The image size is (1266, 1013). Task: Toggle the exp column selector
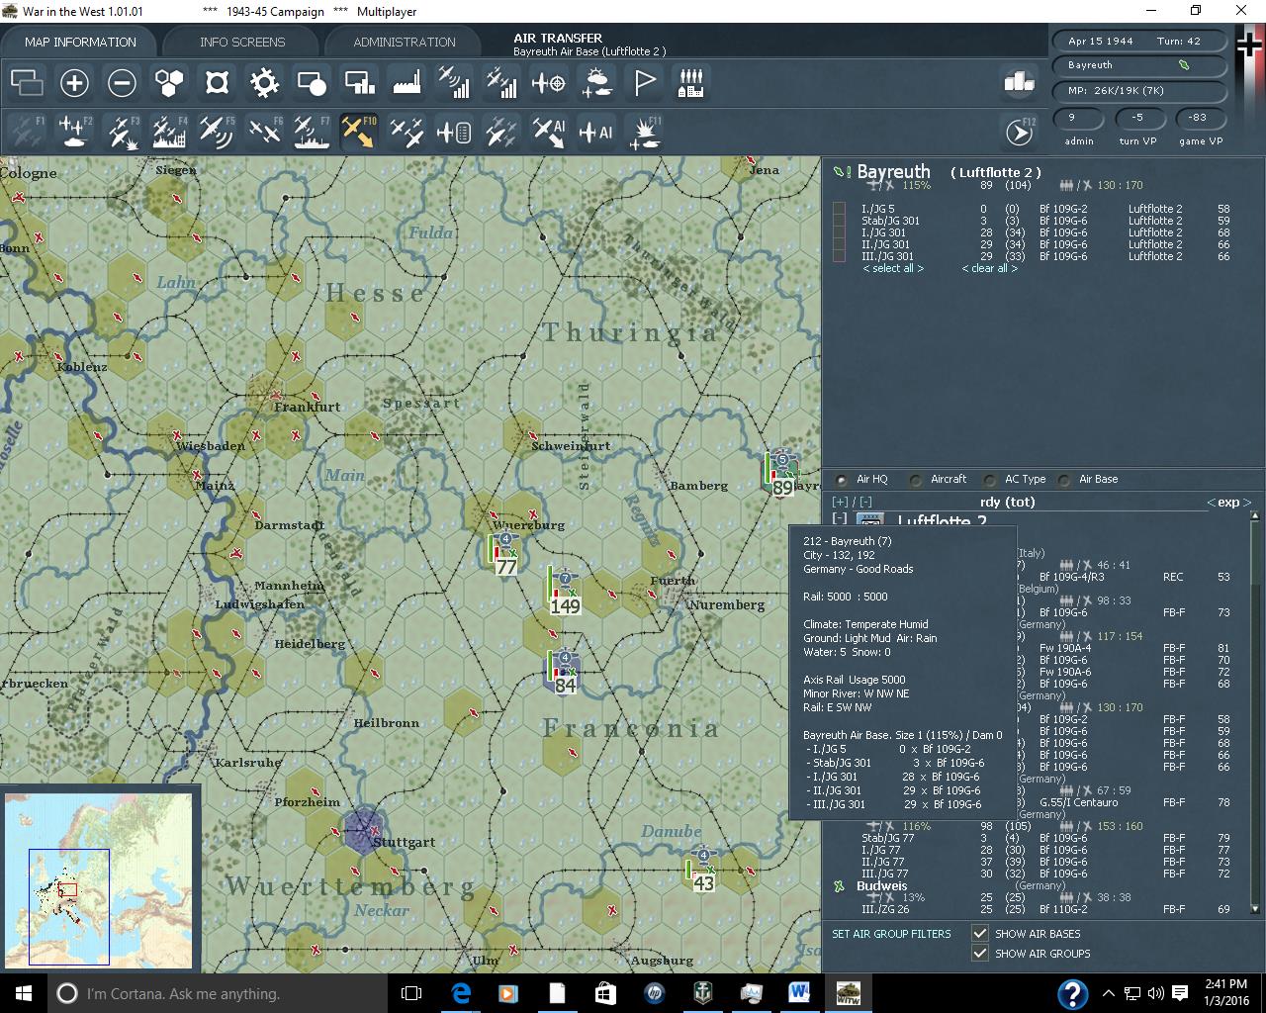(x=1228, y=503)
